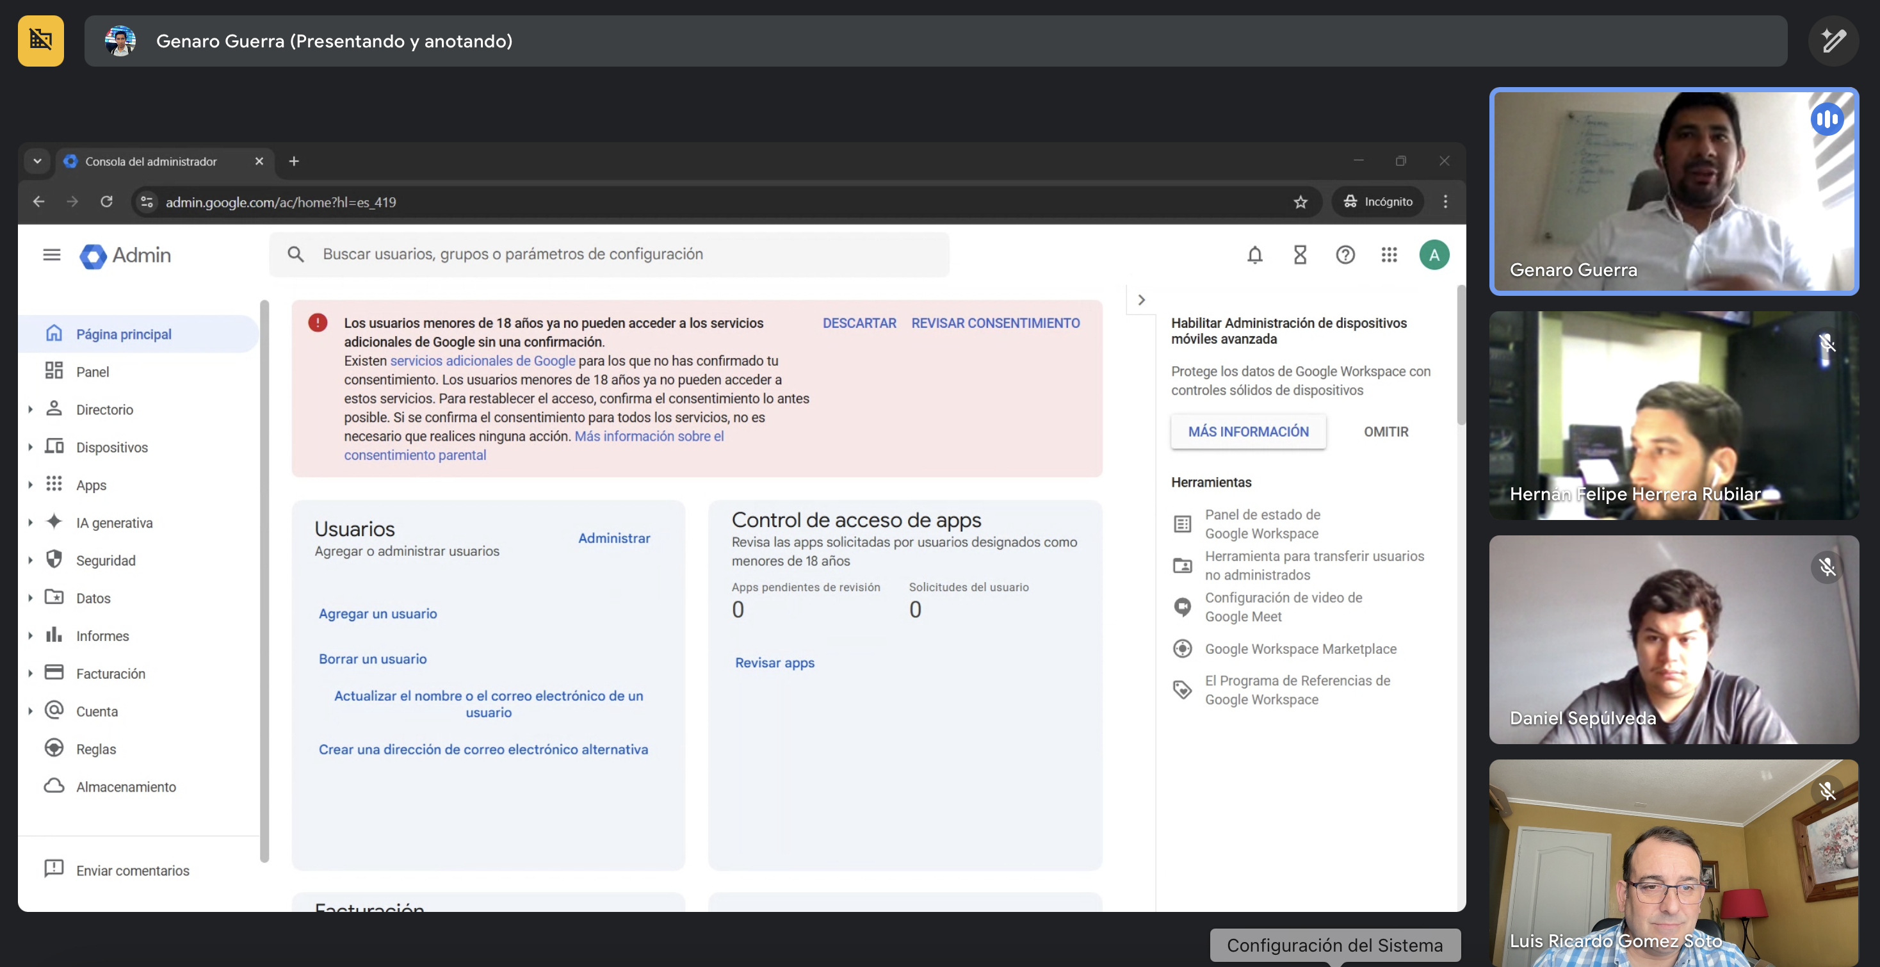This screenshot has height=967, width=1880.
Task: Open the hourglass tasks icon
Action: click(x=1300, y=255)
